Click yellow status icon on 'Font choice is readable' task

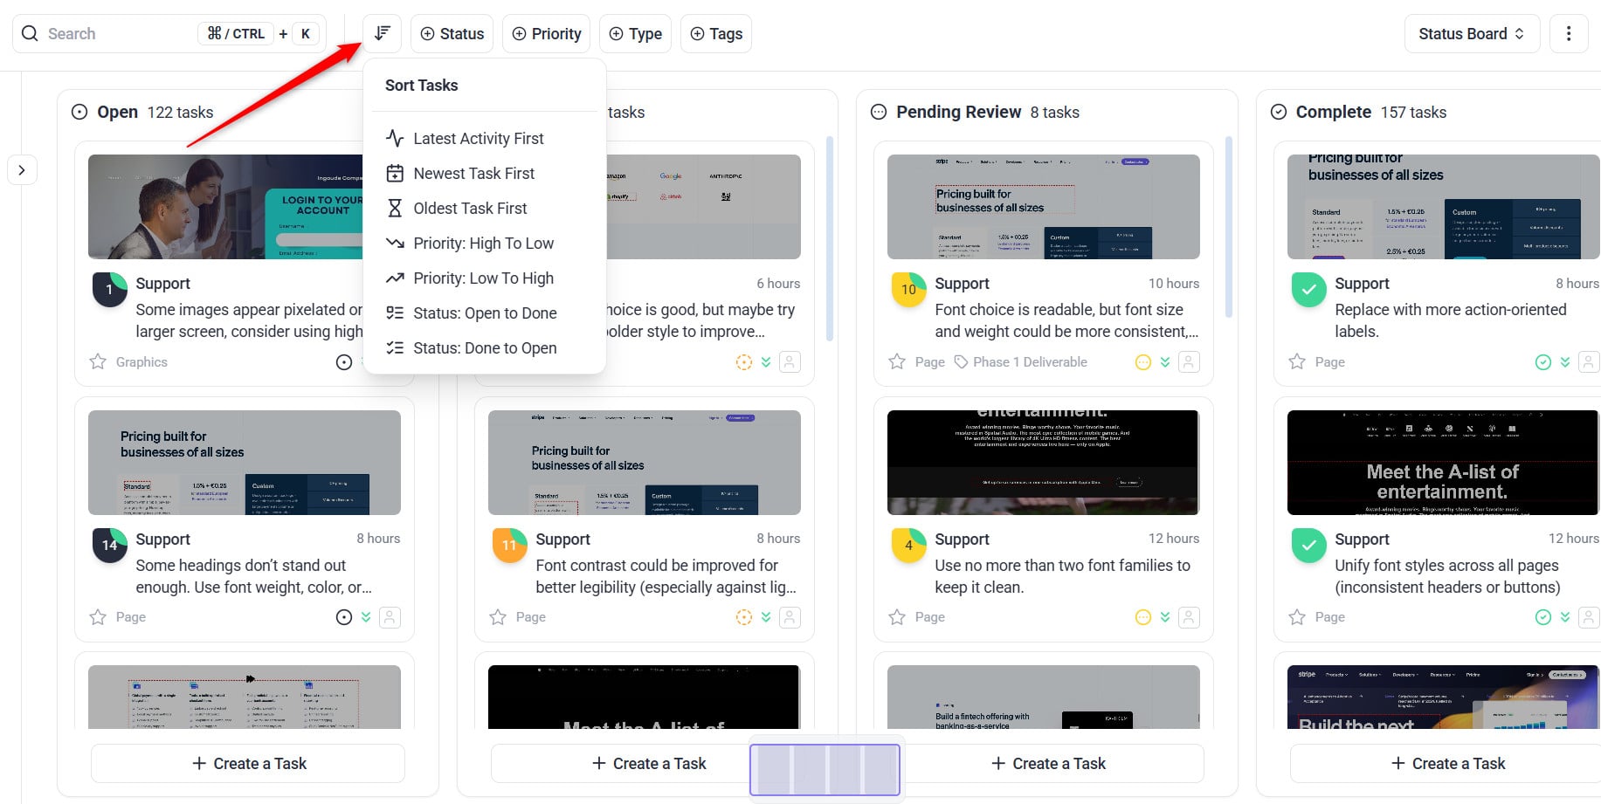1142,362
